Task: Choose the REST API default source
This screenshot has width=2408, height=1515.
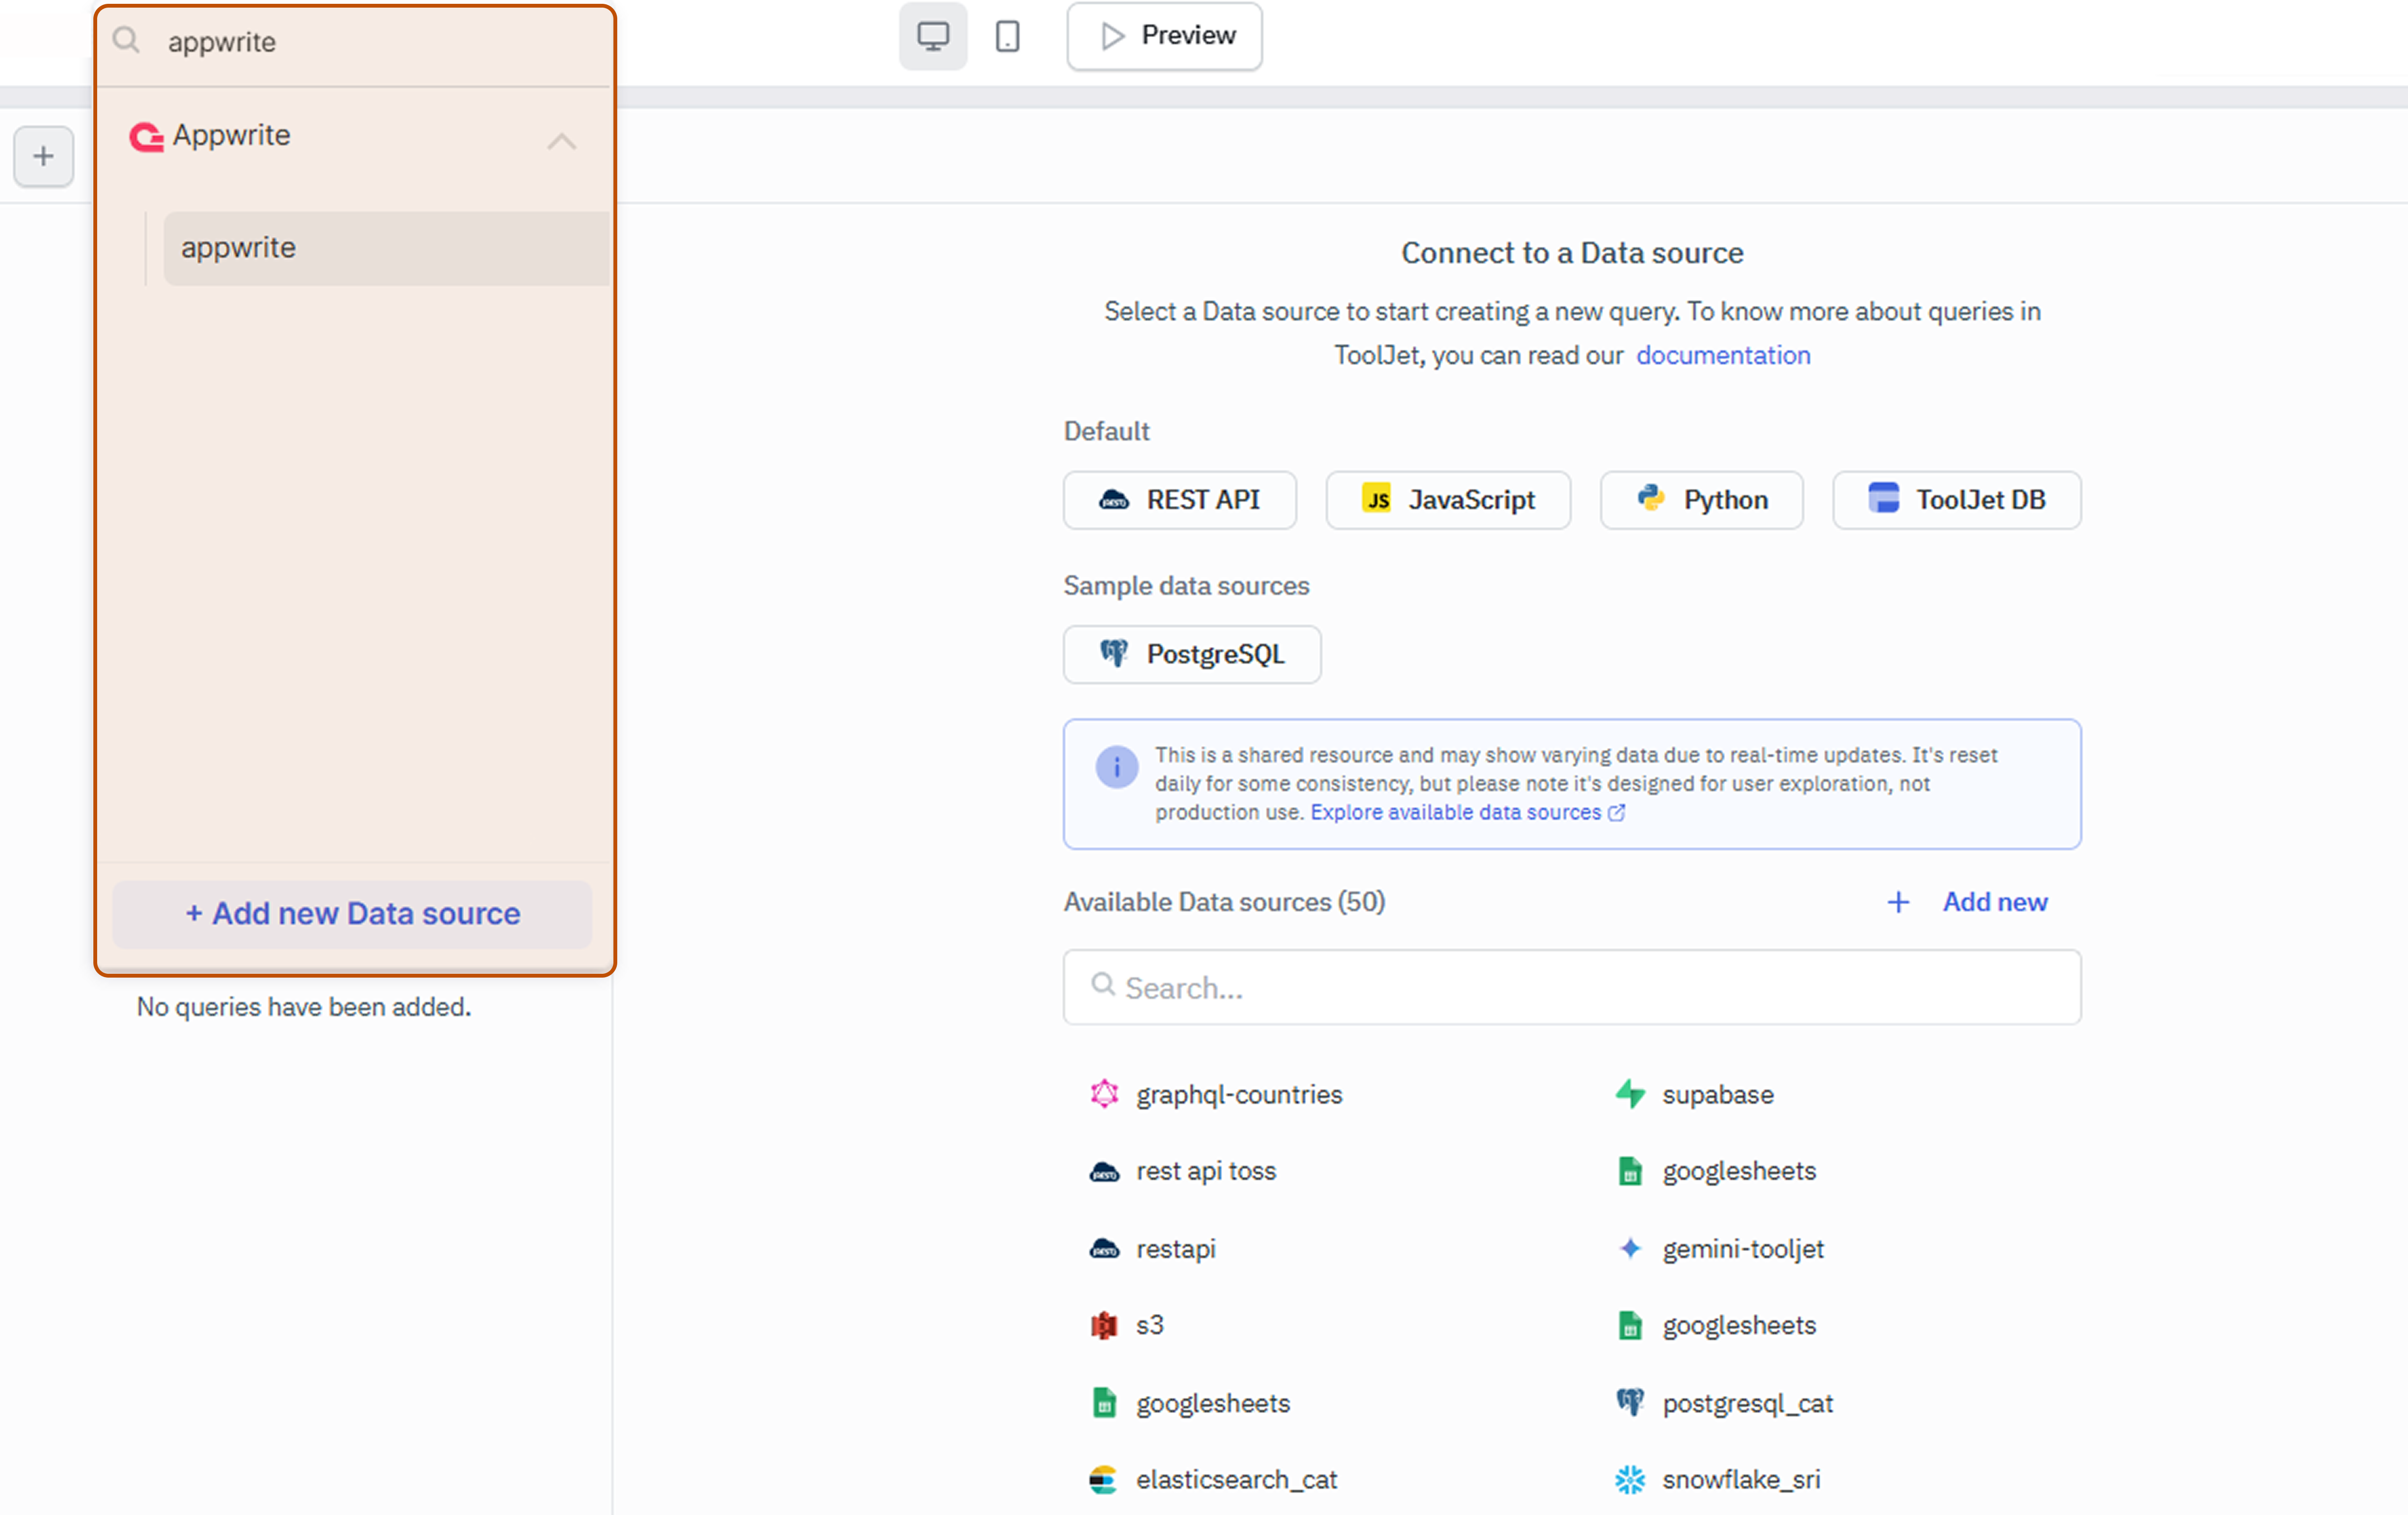Action: pyautogui.click(x=1179, y=500)
